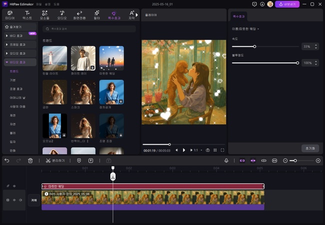Click the HitPaw Edimakor logo icon
The image size is (325, 225).
tap(5, 4)
